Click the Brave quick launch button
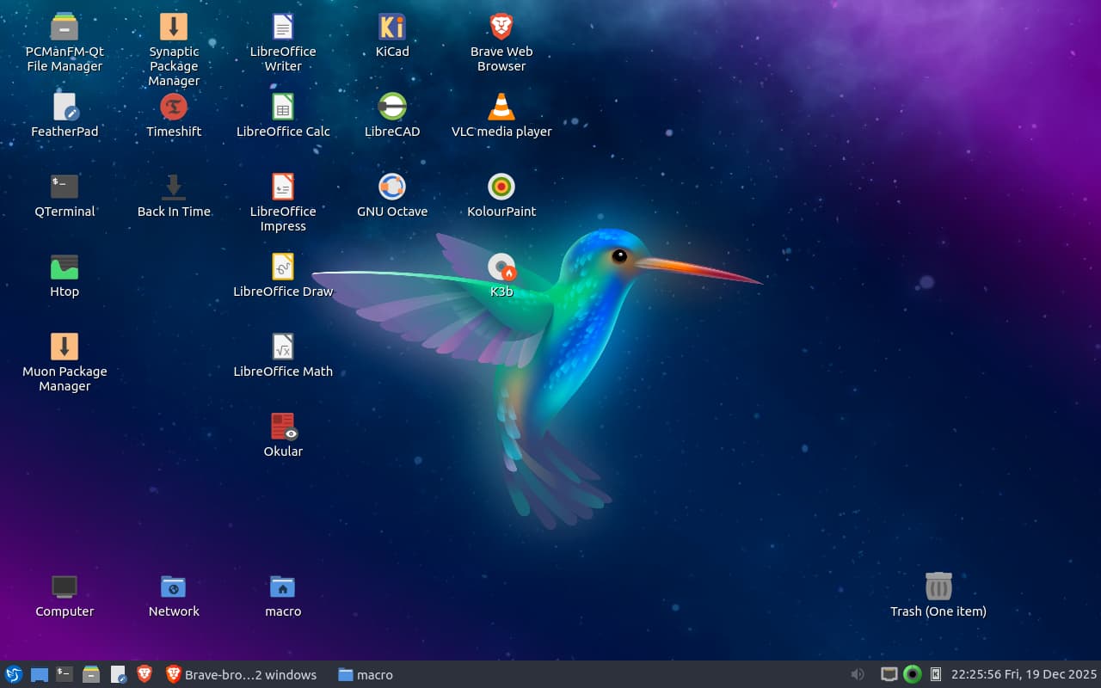This screenshot has width=1101, height=688. coord(145,674)
